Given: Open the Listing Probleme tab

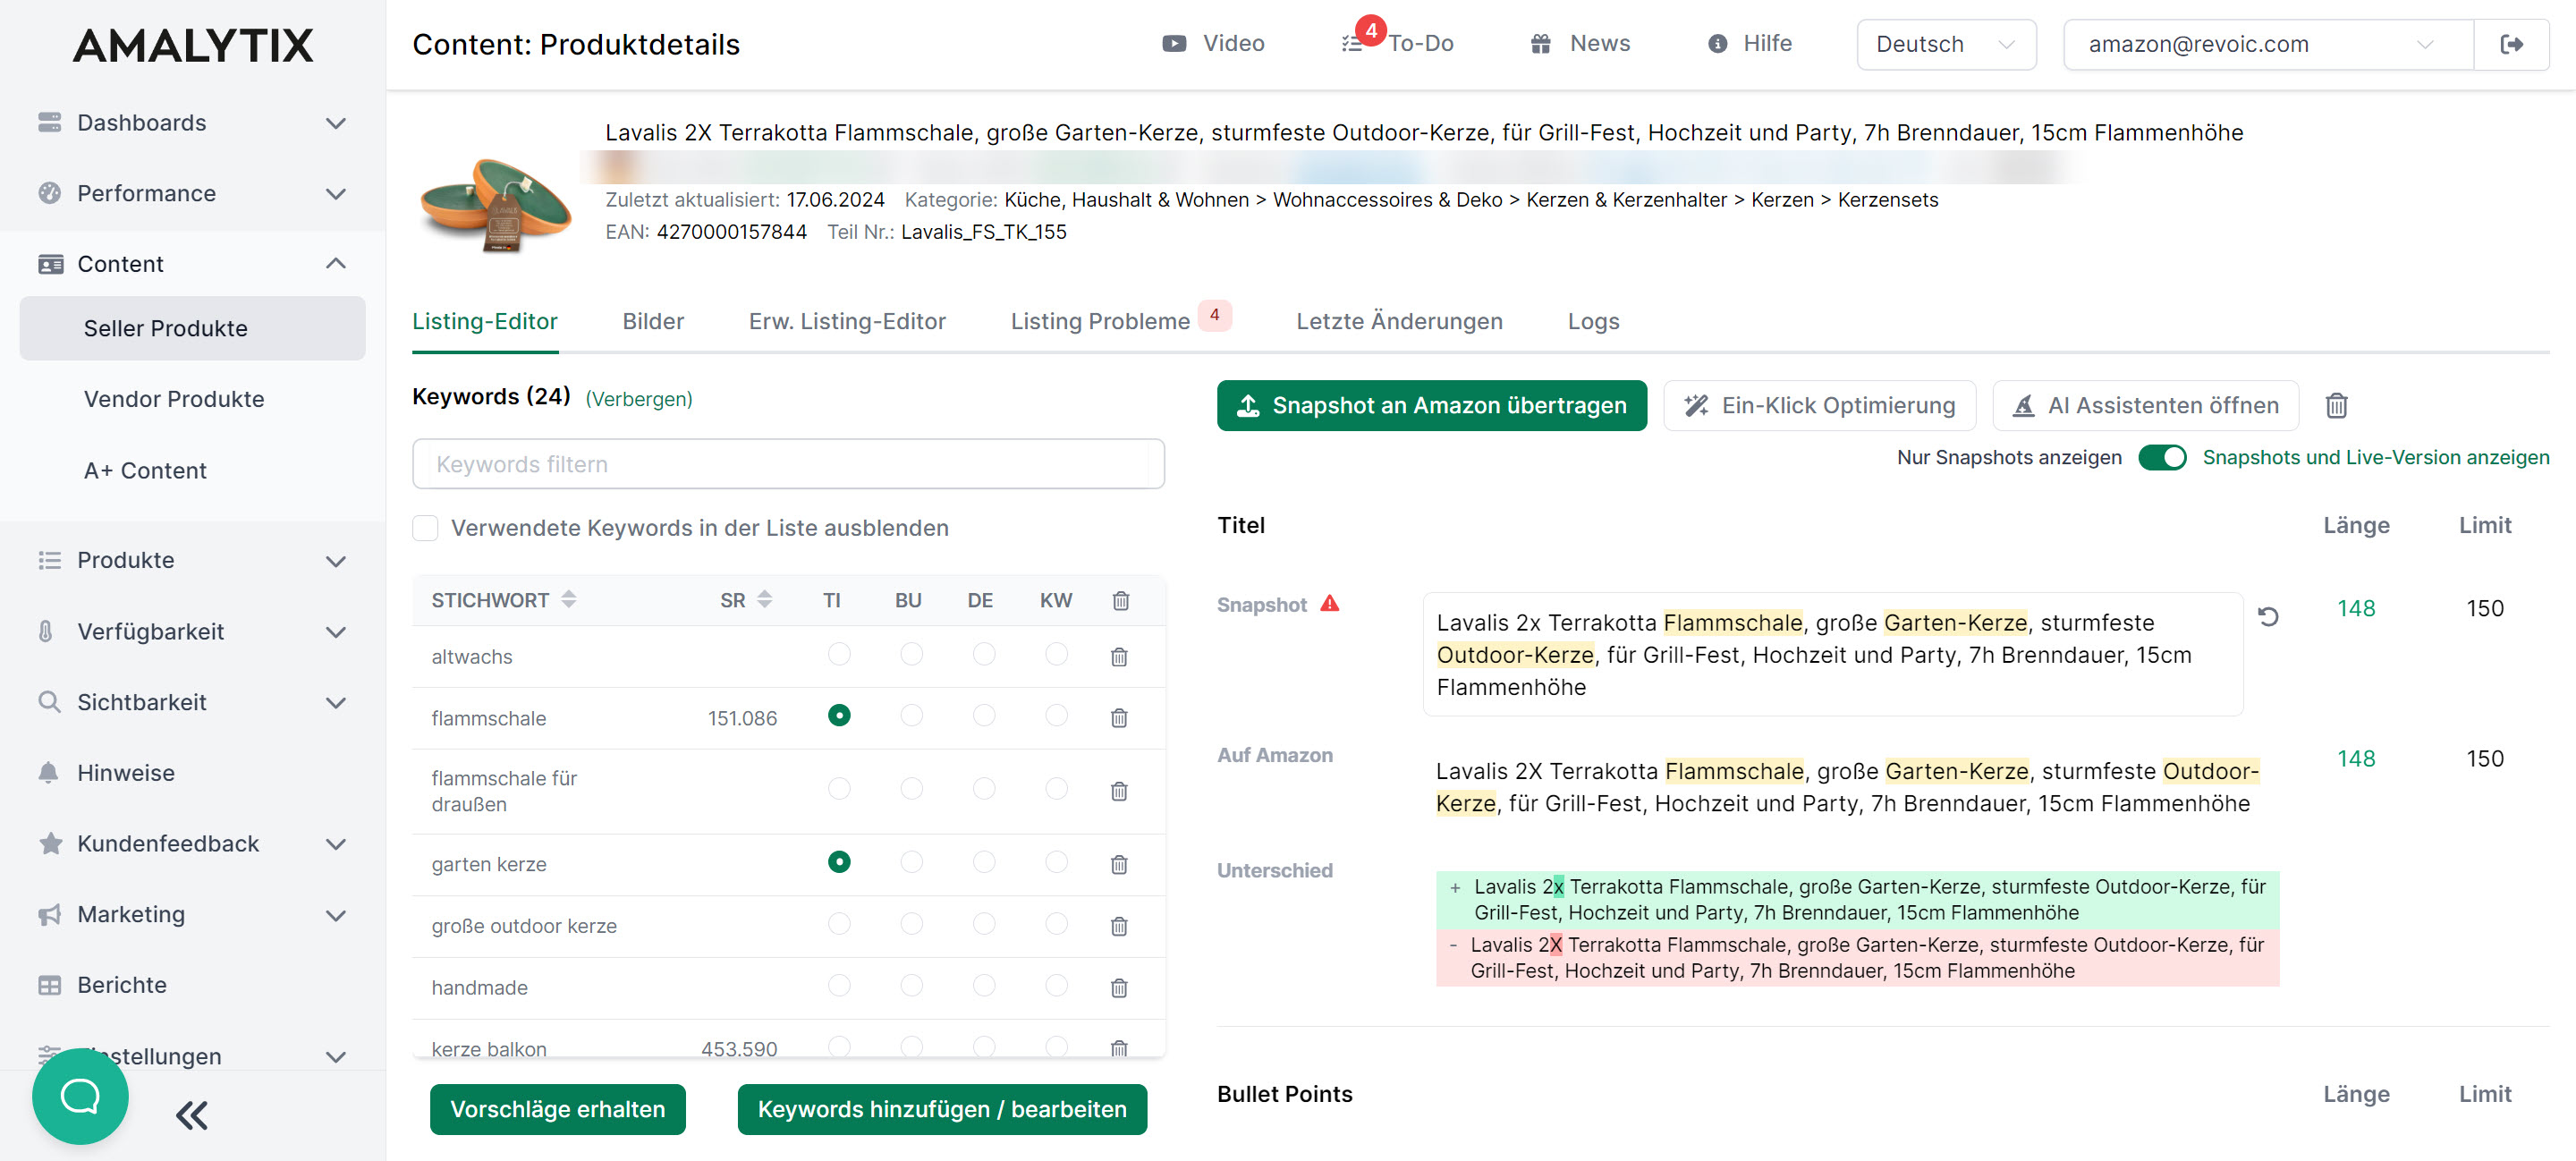Looking at the screenshot, I should 1120,320.
